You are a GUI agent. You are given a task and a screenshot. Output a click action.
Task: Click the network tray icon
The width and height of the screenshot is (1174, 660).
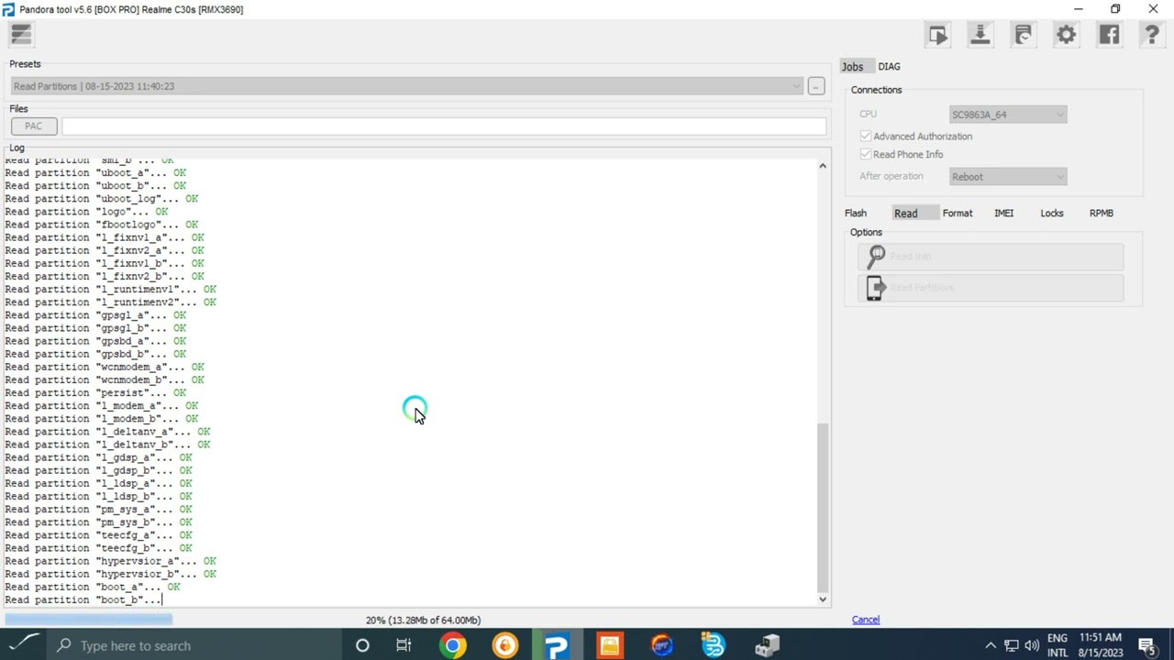click(x=1012, y=645)
